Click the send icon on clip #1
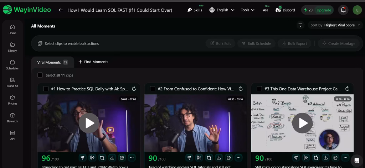This screenshot has width=365, height=168. [x=82, y=158]
